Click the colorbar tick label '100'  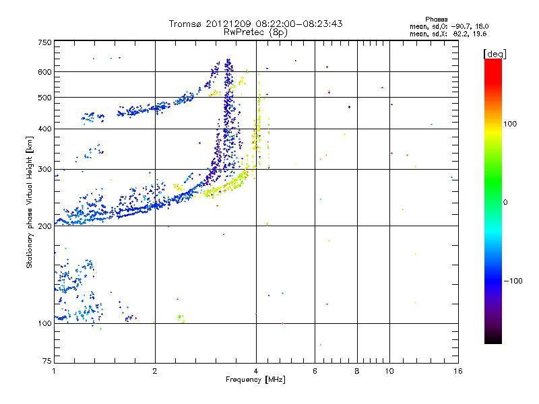(510, 124)
